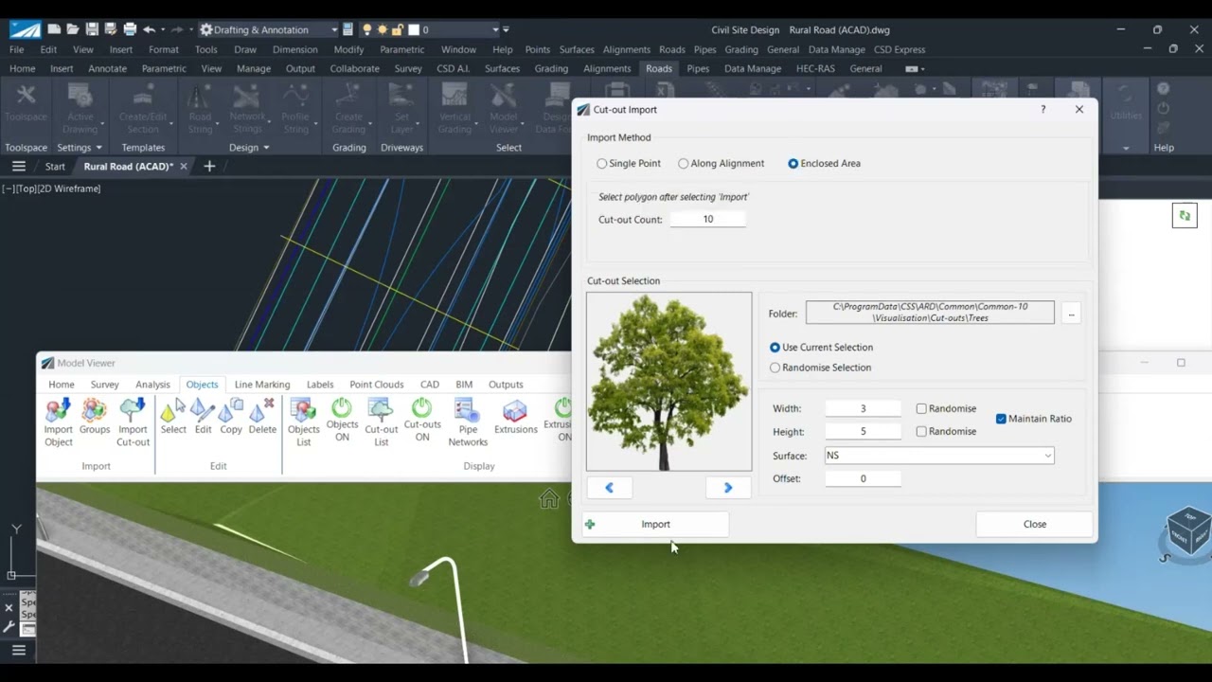Open the Cut-out List
Screen dimensions: 1212x682
381,422
